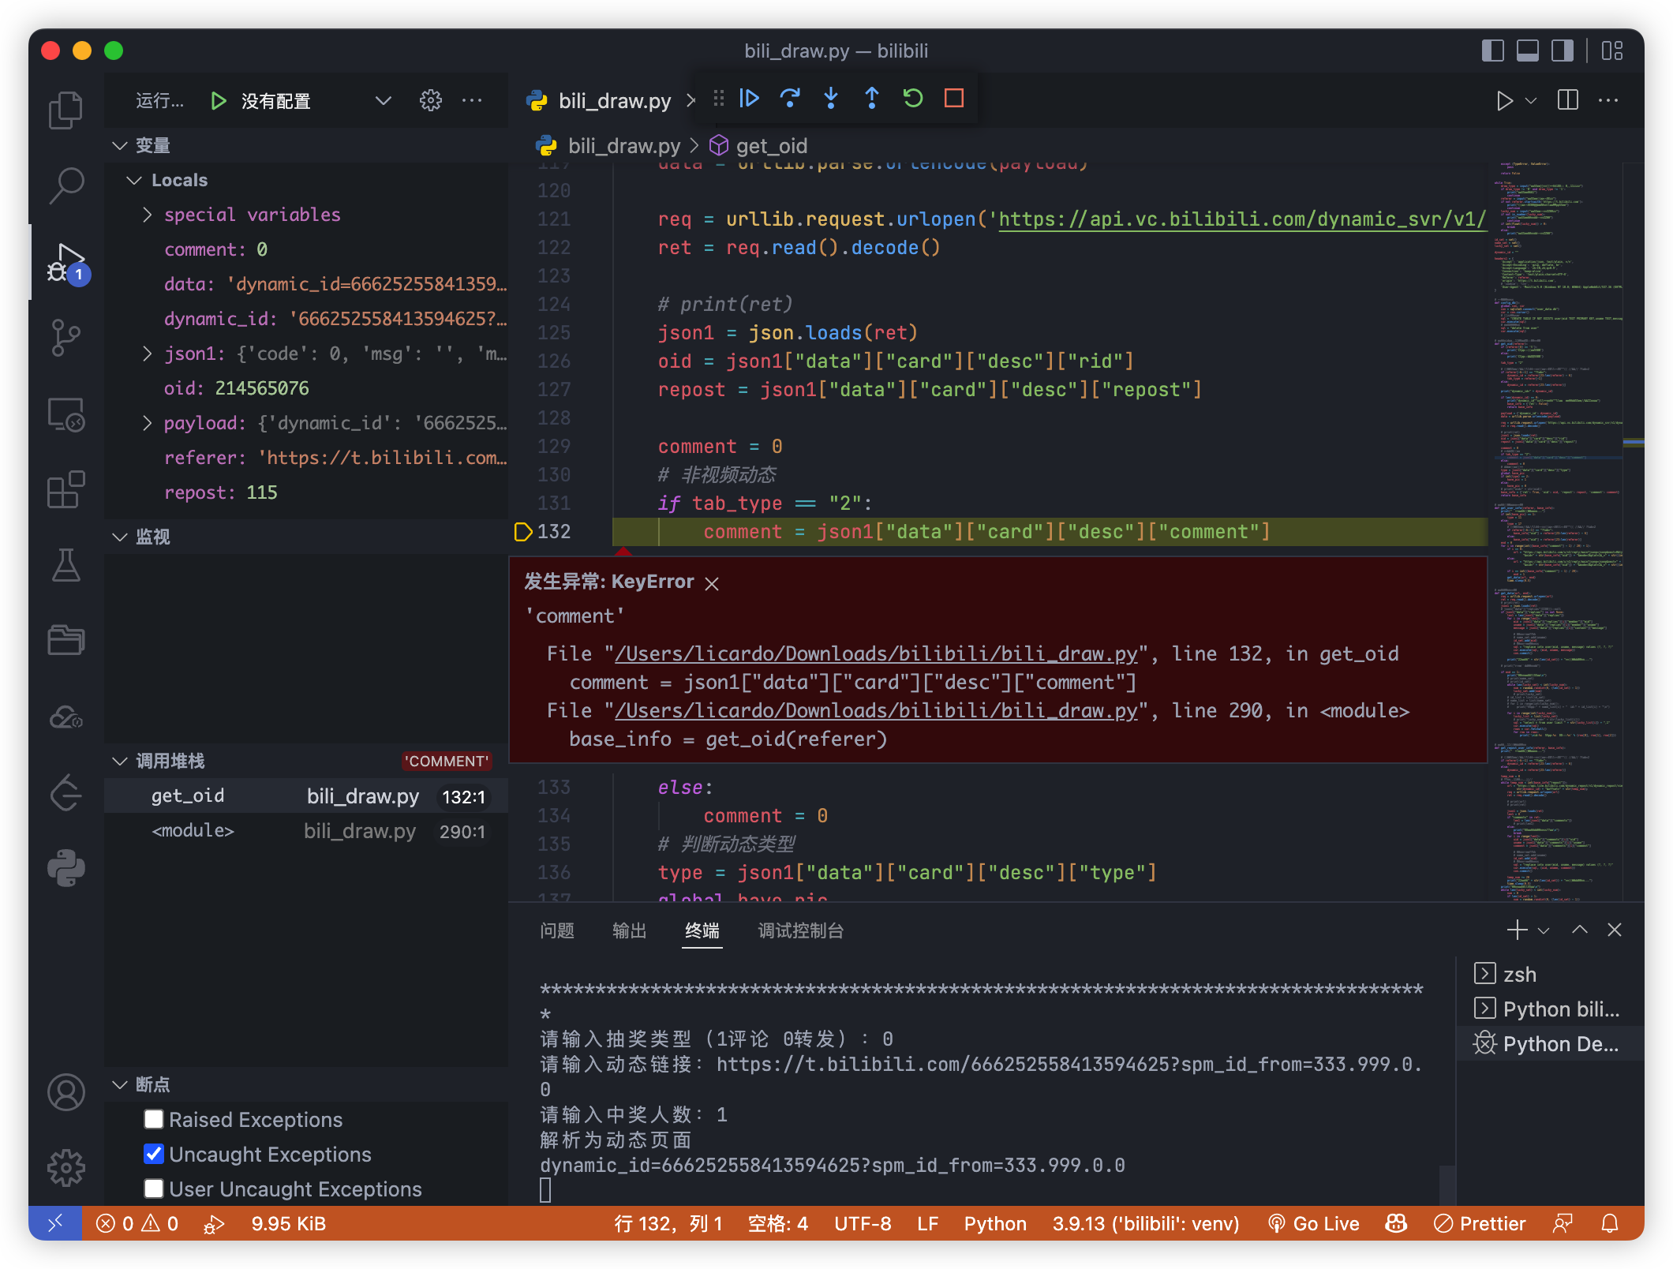Restart the debug session
Screen dimensions: 1673x1269
913,98
